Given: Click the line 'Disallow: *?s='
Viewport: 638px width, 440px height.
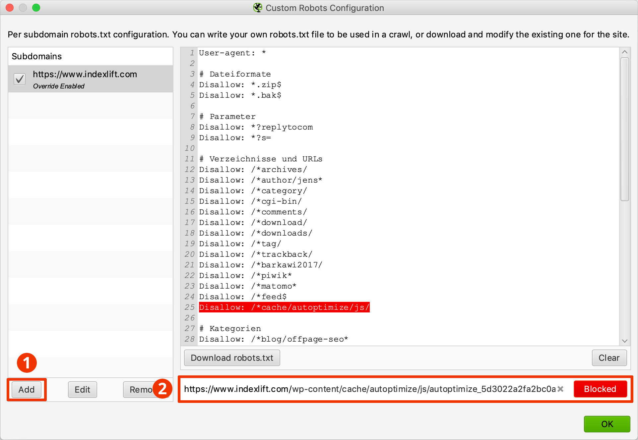Looking at the screenshot, I should coord(235,138).
